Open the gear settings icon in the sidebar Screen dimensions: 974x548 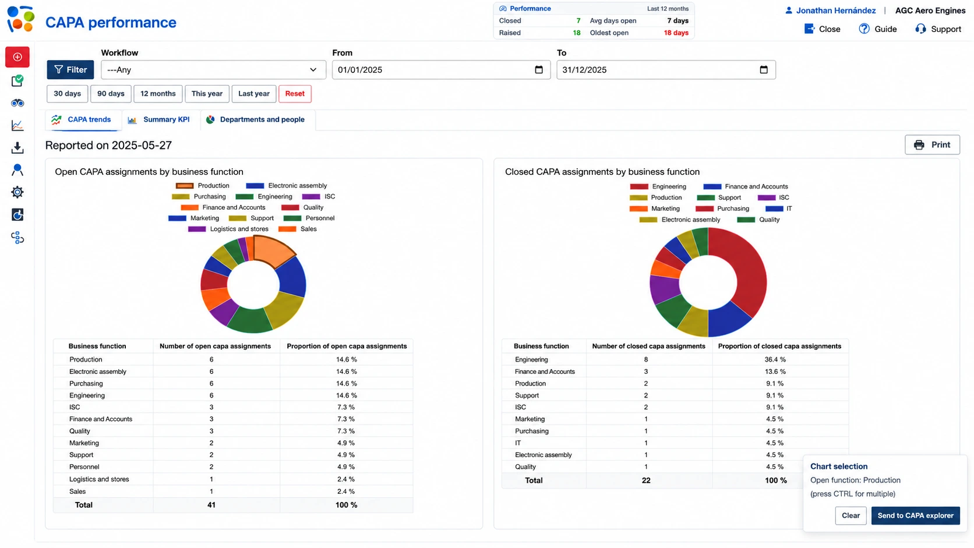[17, 192]
